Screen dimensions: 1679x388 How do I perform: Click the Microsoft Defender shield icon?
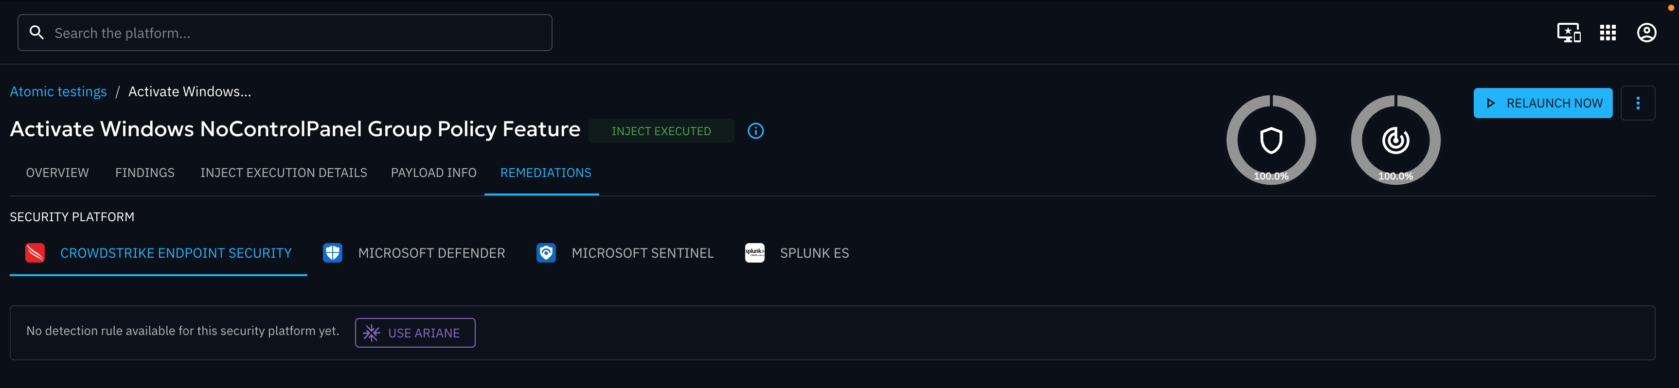coord(332,253)
